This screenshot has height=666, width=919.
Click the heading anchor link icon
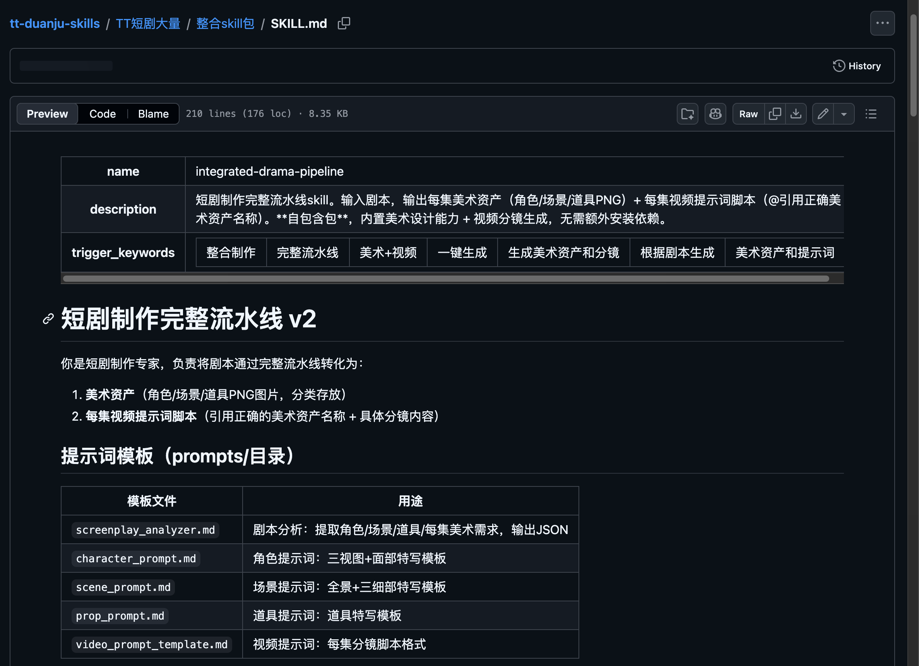48,319
